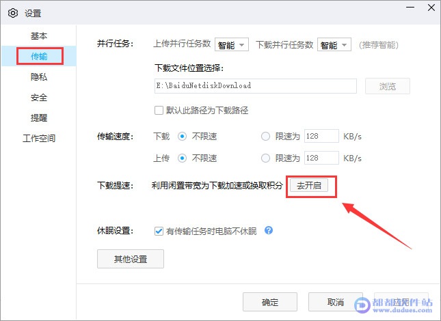Open the 工作空间 tab

click(39, 138)
